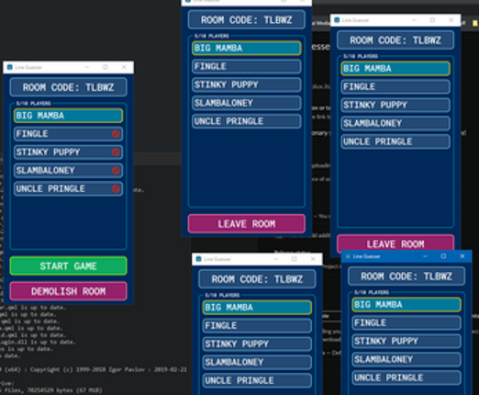
Task: Select FINGLE in blue-titled window
Action: 407,322
